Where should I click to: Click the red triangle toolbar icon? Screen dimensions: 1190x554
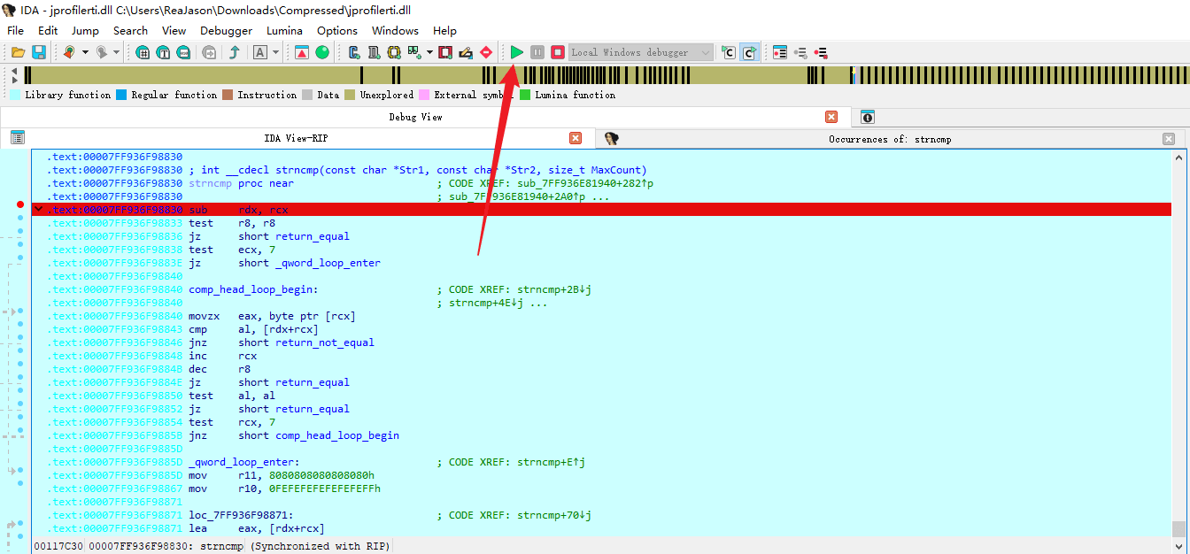(302, 52)
